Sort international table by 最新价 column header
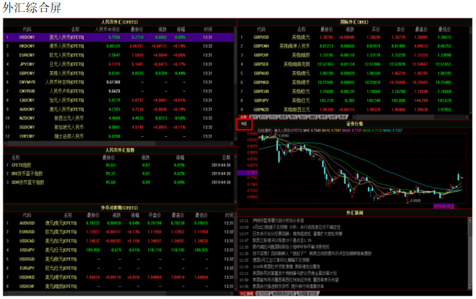 327,29
